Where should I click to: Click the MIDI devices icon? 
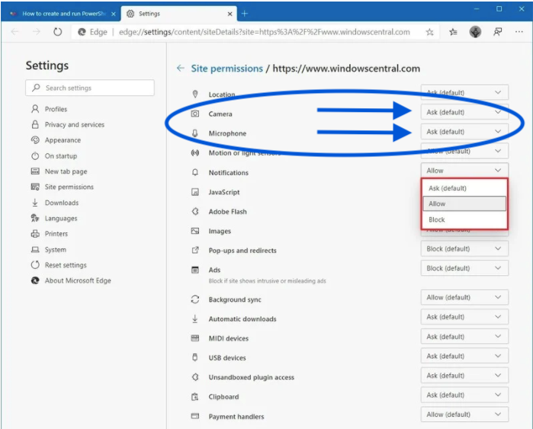click(x=195, y=338)
